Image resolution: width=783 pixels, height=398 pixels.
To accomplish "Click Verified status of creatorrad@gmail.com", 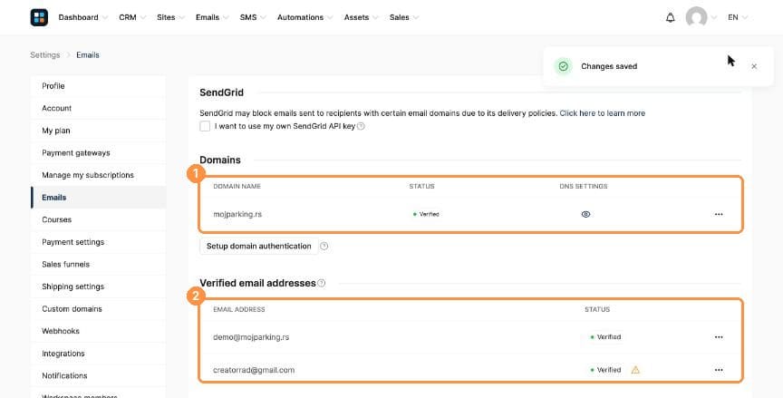I will click(x=605, y=370).
